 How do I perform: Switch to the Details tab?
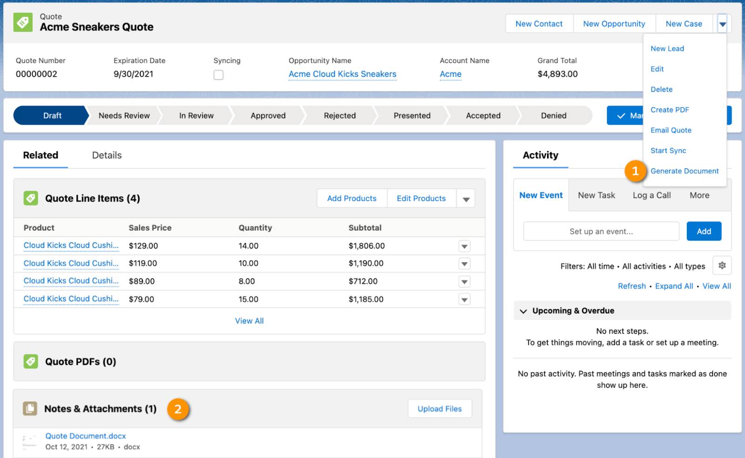point(107,155)
